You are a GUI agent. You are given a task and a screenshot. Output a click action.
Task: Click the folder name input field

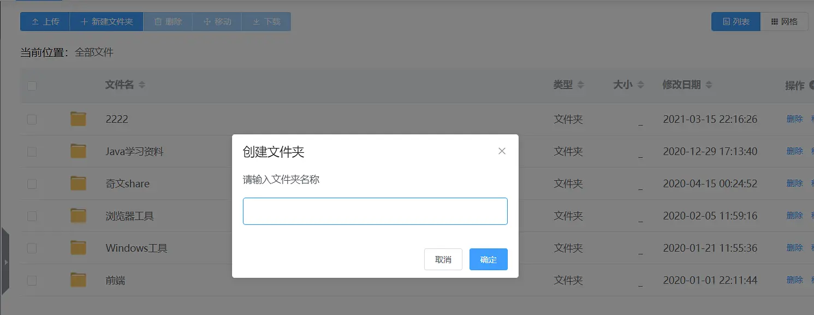375,211
